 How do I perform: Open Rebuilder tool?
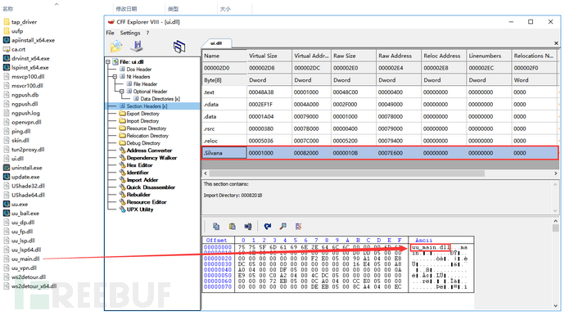pyautogui.click(x=138, y=195)
